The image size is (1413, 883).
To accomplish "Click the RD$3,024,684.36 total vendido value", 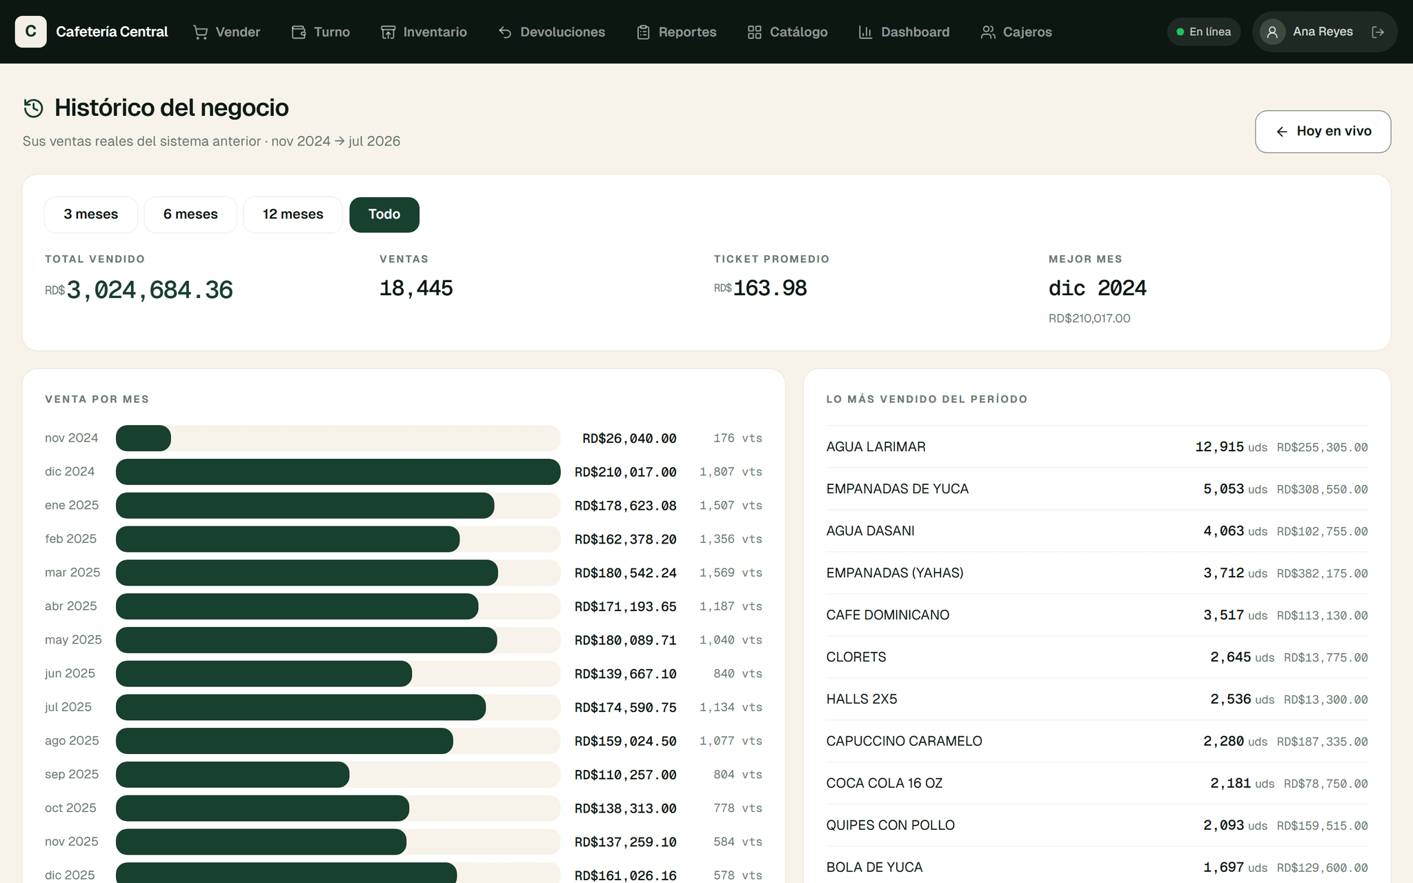I will (139, 290).
